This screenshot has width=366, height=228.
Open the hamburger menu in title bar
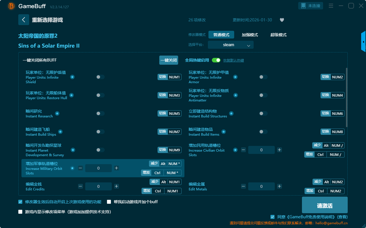331,6
